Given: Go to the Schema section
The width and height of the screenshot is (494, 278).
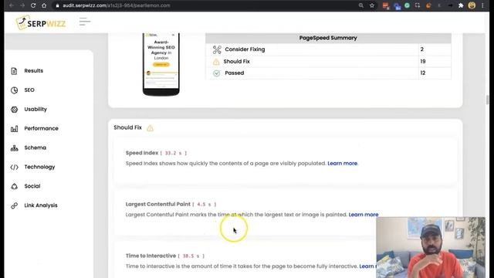Looking at the screenshot, I should coord(36,147).
